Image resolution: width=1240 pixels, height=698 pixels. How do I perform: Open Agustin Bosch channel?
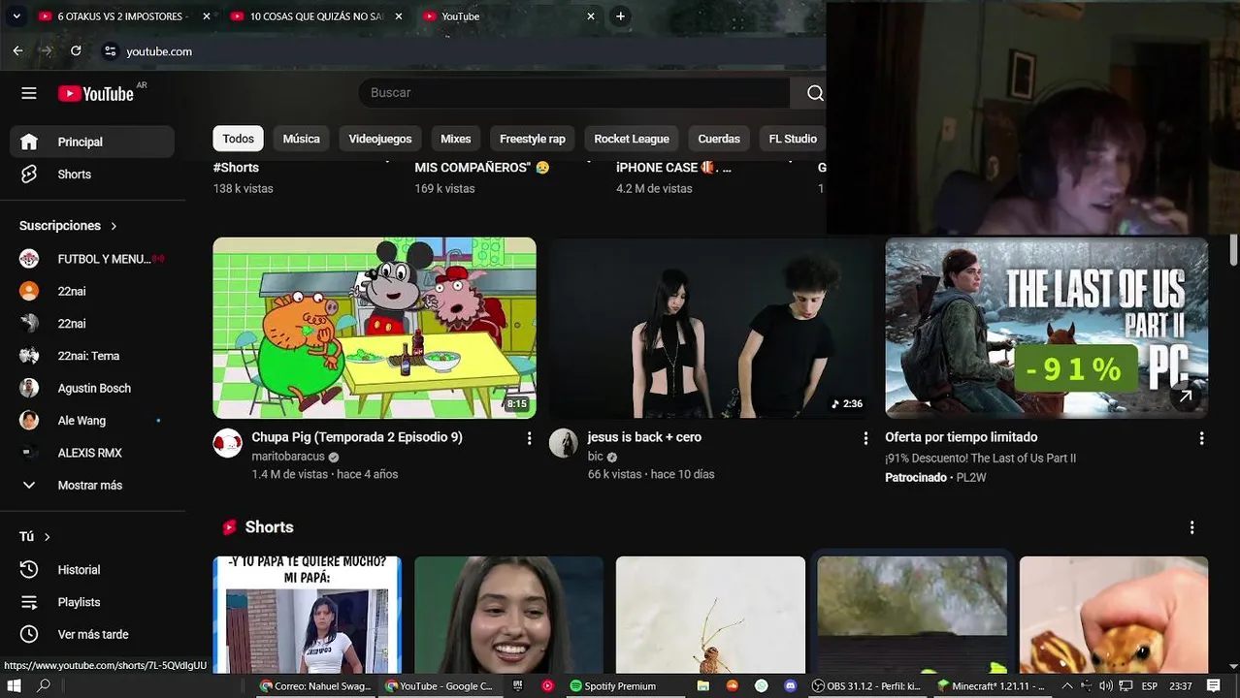pos(92,388)
